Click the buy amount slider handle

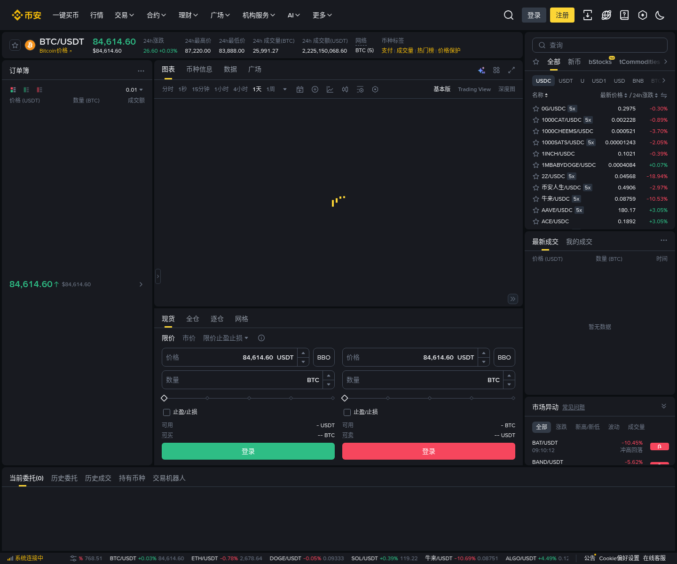pos(164,398)
